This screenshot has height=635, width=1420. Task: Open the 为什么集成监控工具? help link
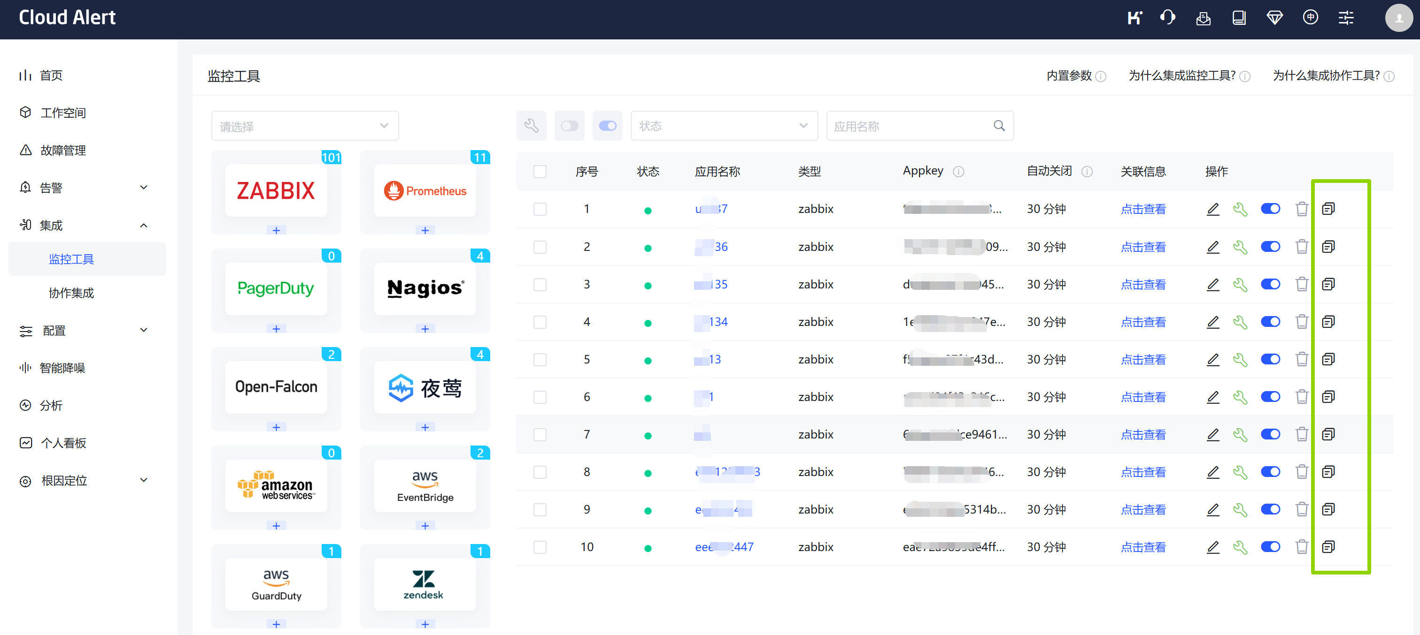1182,76
